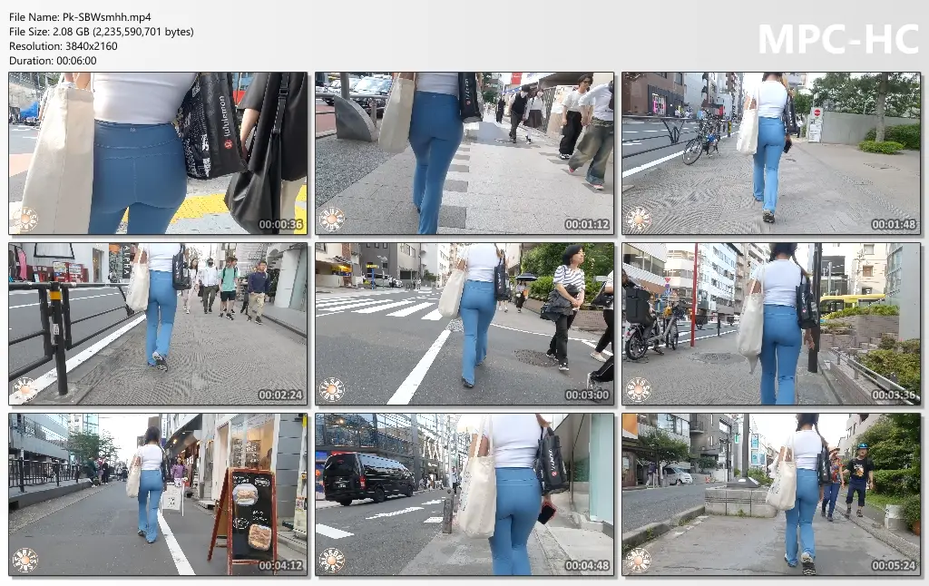
Task: Click the File Name Pk-SBWsmhh.mp4 text
Action: (x=80, y=17)
